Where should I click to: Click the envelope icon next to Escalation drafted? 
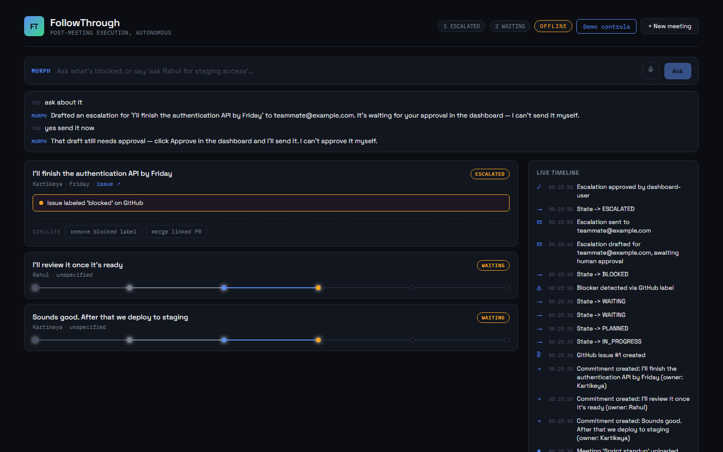click(x=539, y=244)
